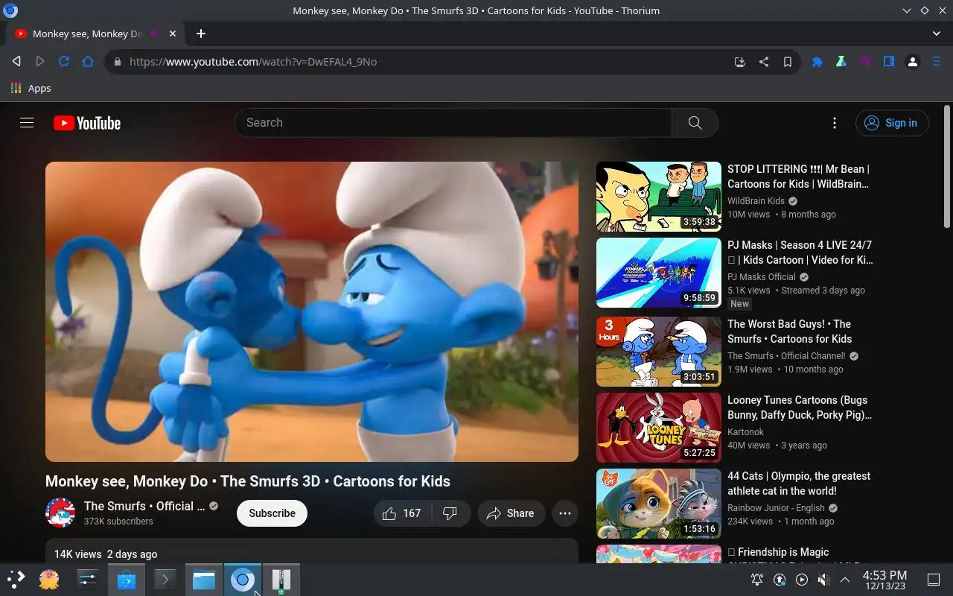Click the '14K views 2 days ago' description

tap(106, 554)
